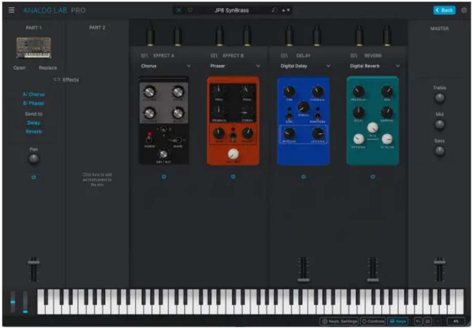472x328 pixels.
Task: Toggle the Reverb power button
Action: [373, 177]
